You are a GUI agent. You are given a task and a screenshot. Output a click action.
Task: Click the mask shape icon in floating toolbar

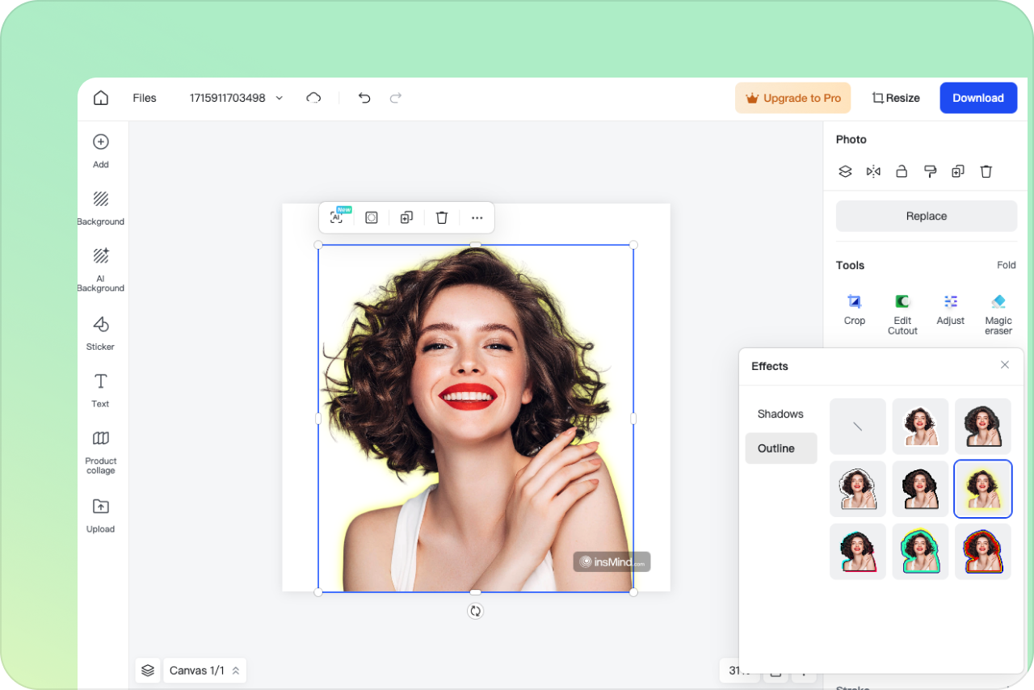pos(372,217)
